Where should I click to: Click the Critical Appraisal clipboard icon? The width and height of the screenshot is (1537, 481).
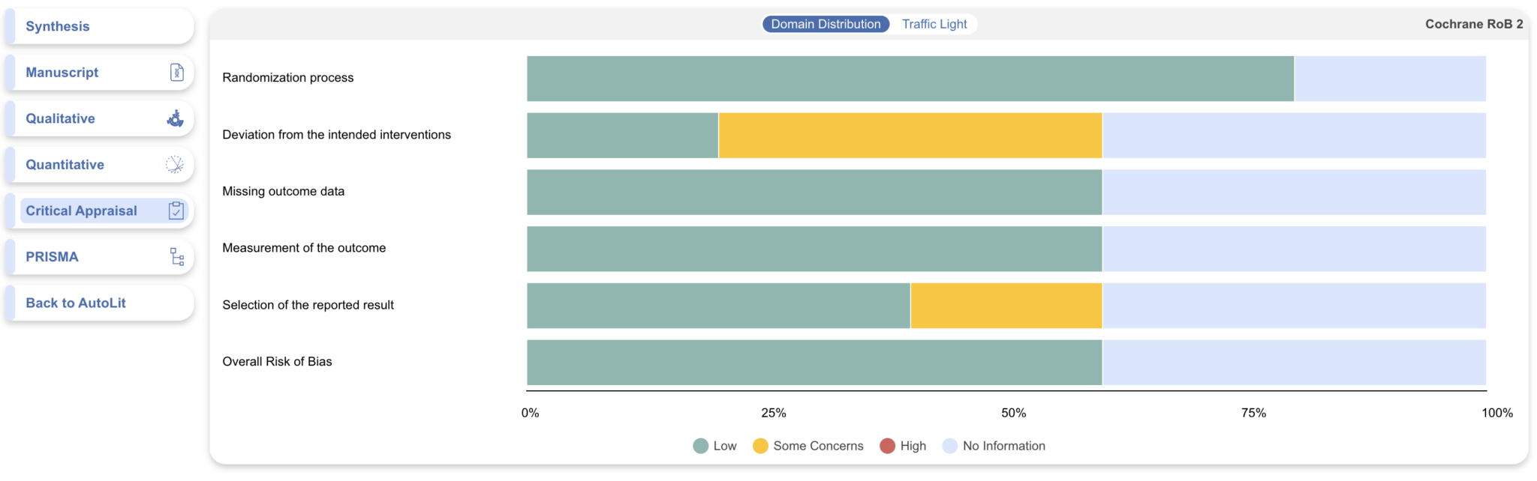click(176, 211)
